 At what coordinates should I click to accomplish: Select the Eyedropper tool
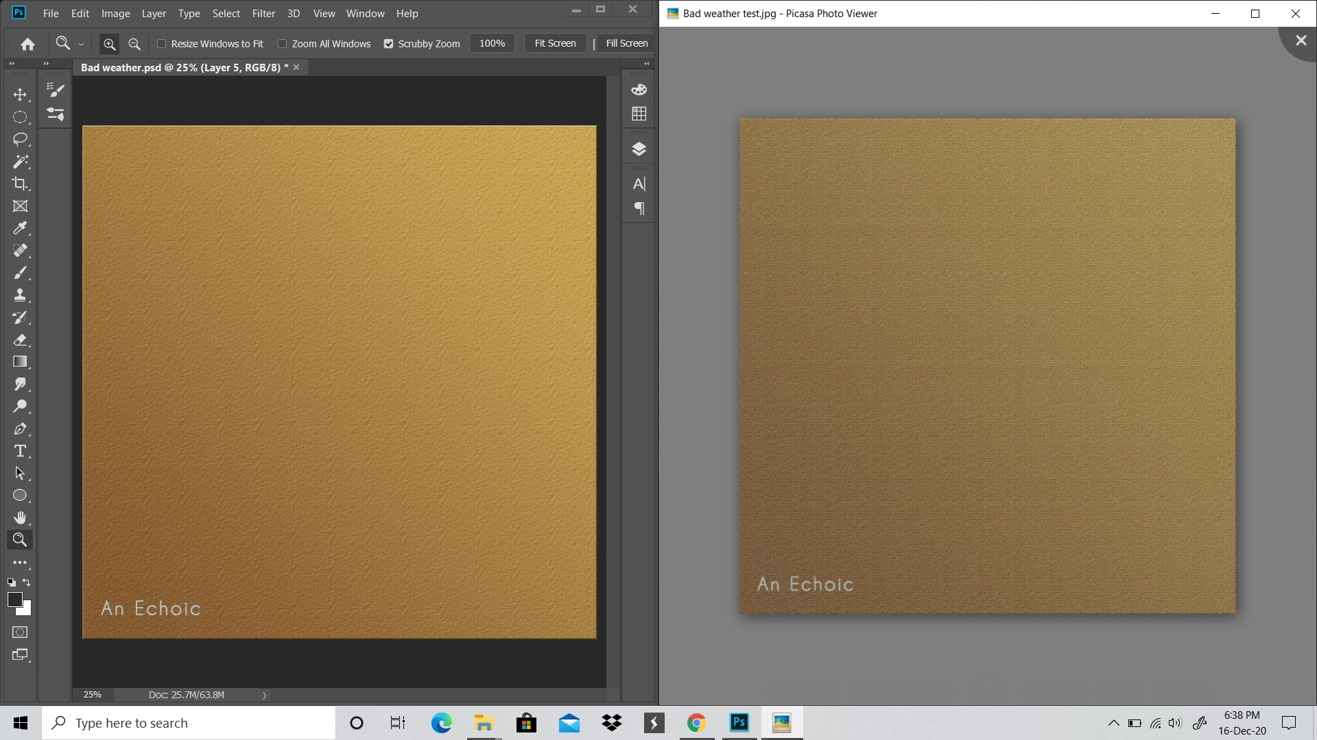click(20, 228)
